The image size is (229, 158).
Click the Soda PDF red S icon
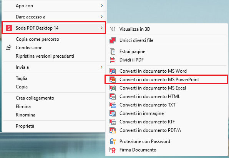click(x=9, y=28)
